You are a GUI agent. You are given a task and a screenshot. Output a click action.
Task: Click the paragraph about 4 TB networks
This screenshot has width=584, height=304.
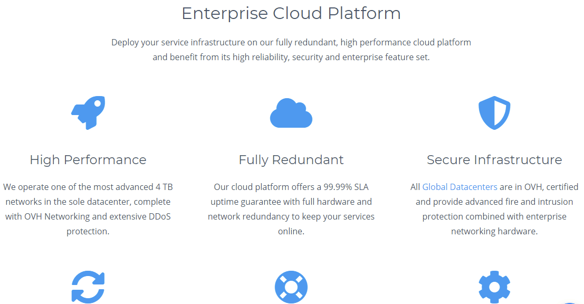88,209
